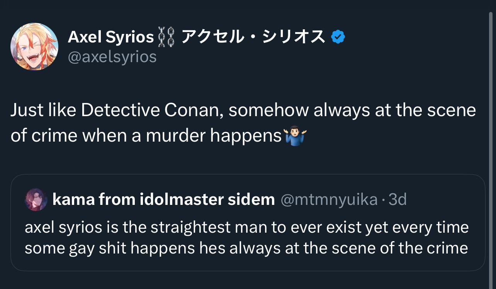Viewport: 496px width, 289px height.
Task: Click the shrugging person emoji
Action: tap(295, 136)
